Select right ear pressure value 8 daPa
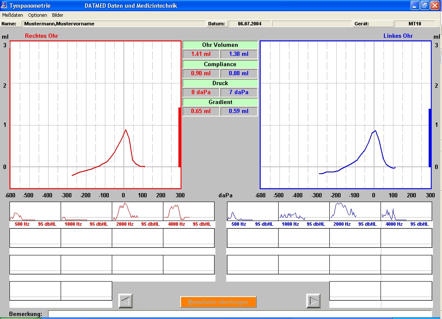The image size is (442, 319). [x=201, y=92]
